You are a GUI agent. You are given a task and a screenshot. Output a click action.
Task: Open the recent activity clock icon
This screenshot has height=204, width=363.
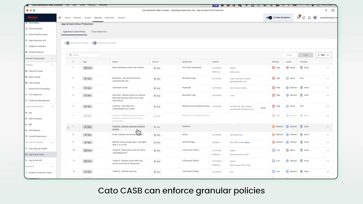pos(304,18)
